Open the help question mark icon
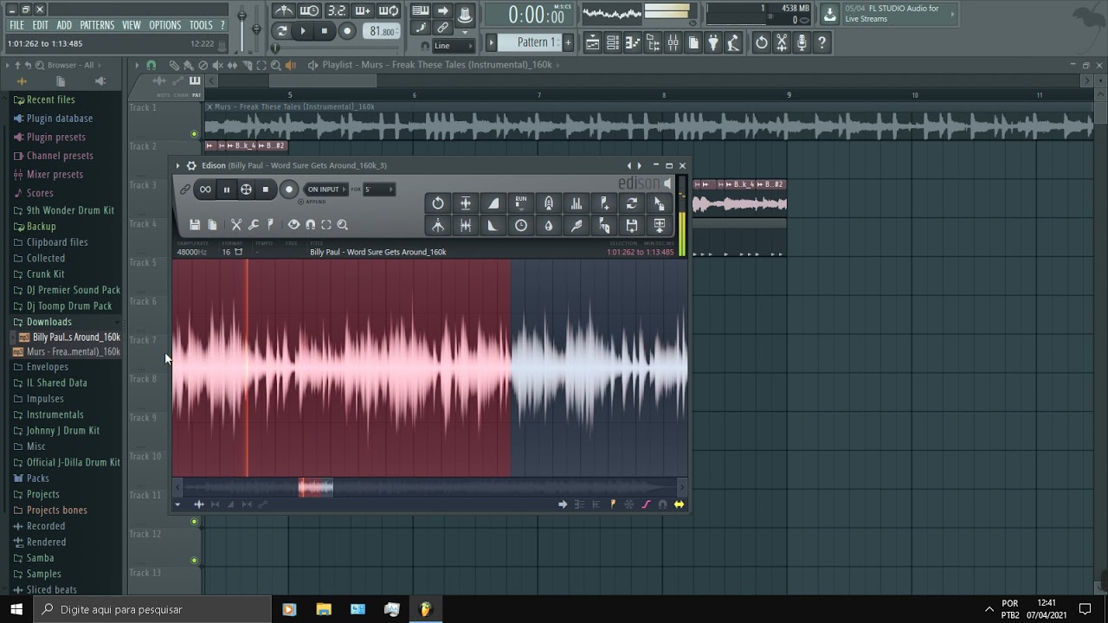 (821, 42)
